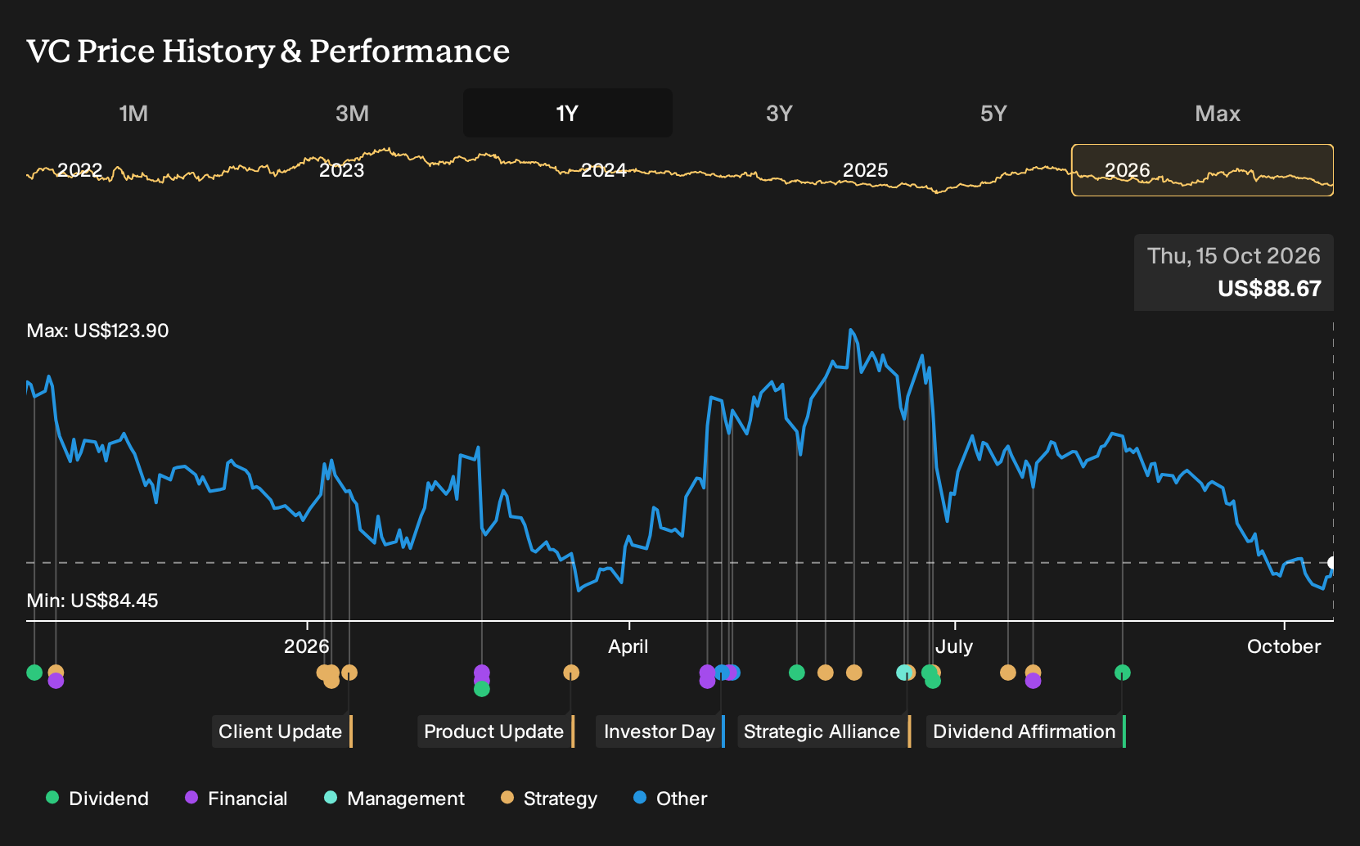The width and height of the screenshot is (1360, 846).
Task: Select the 1M time range tab
Action: pyautogui.click(x=133, y=113)
